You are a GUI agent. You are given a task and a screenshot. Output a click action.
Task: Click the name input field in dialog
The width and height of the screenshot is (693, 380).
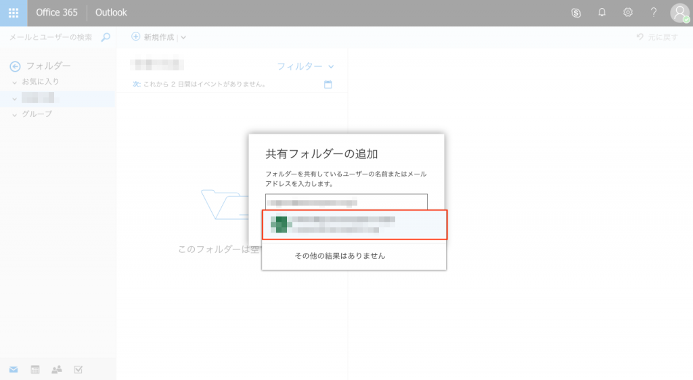[x=346, y=202]
